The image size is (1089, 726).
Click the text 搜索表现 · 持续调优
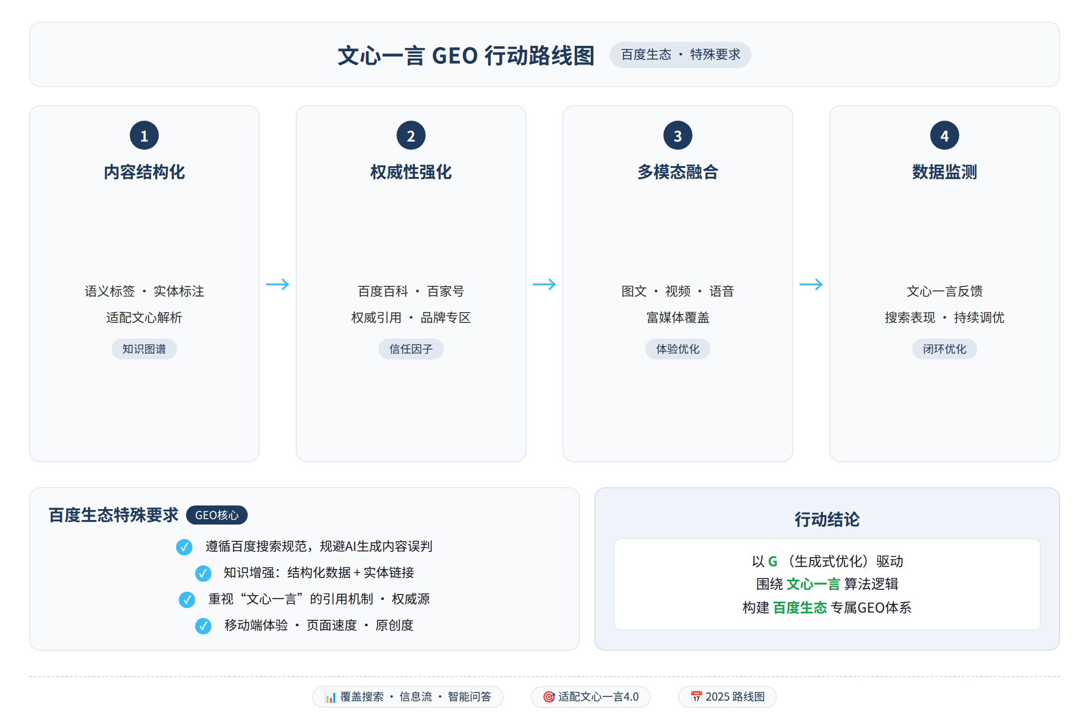click(944, 318)
